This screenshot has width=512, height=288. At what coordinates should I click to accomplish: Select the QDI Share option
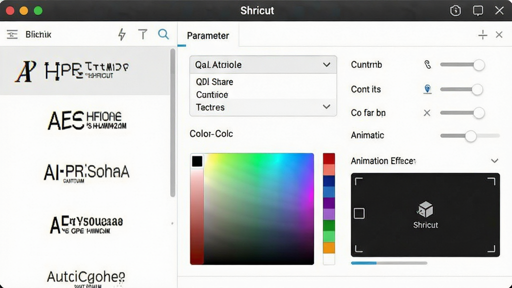point(214,81)
